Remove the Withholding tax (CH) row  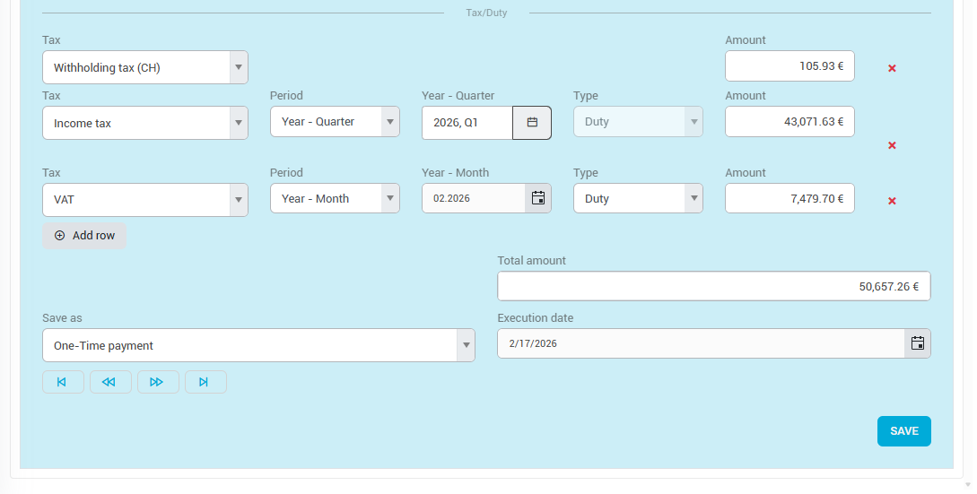pos(892,68)
